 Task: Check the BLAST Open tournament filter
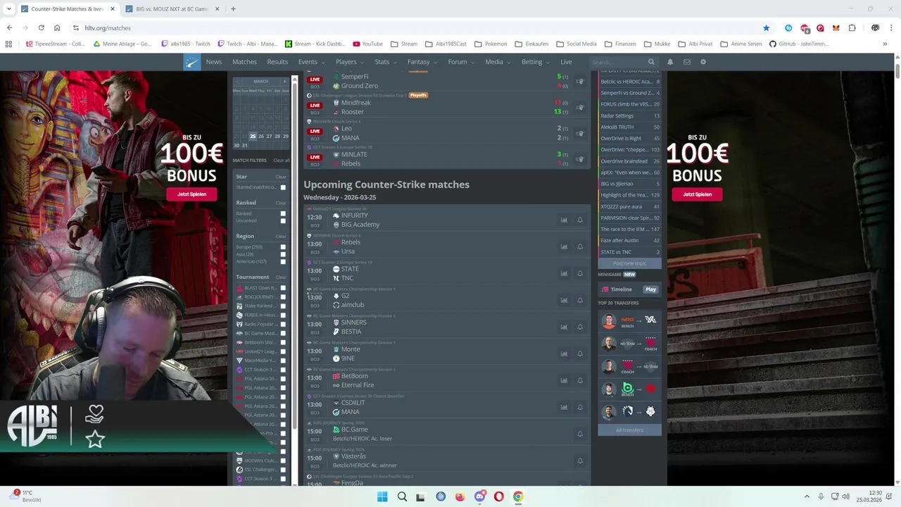(283, 288)
